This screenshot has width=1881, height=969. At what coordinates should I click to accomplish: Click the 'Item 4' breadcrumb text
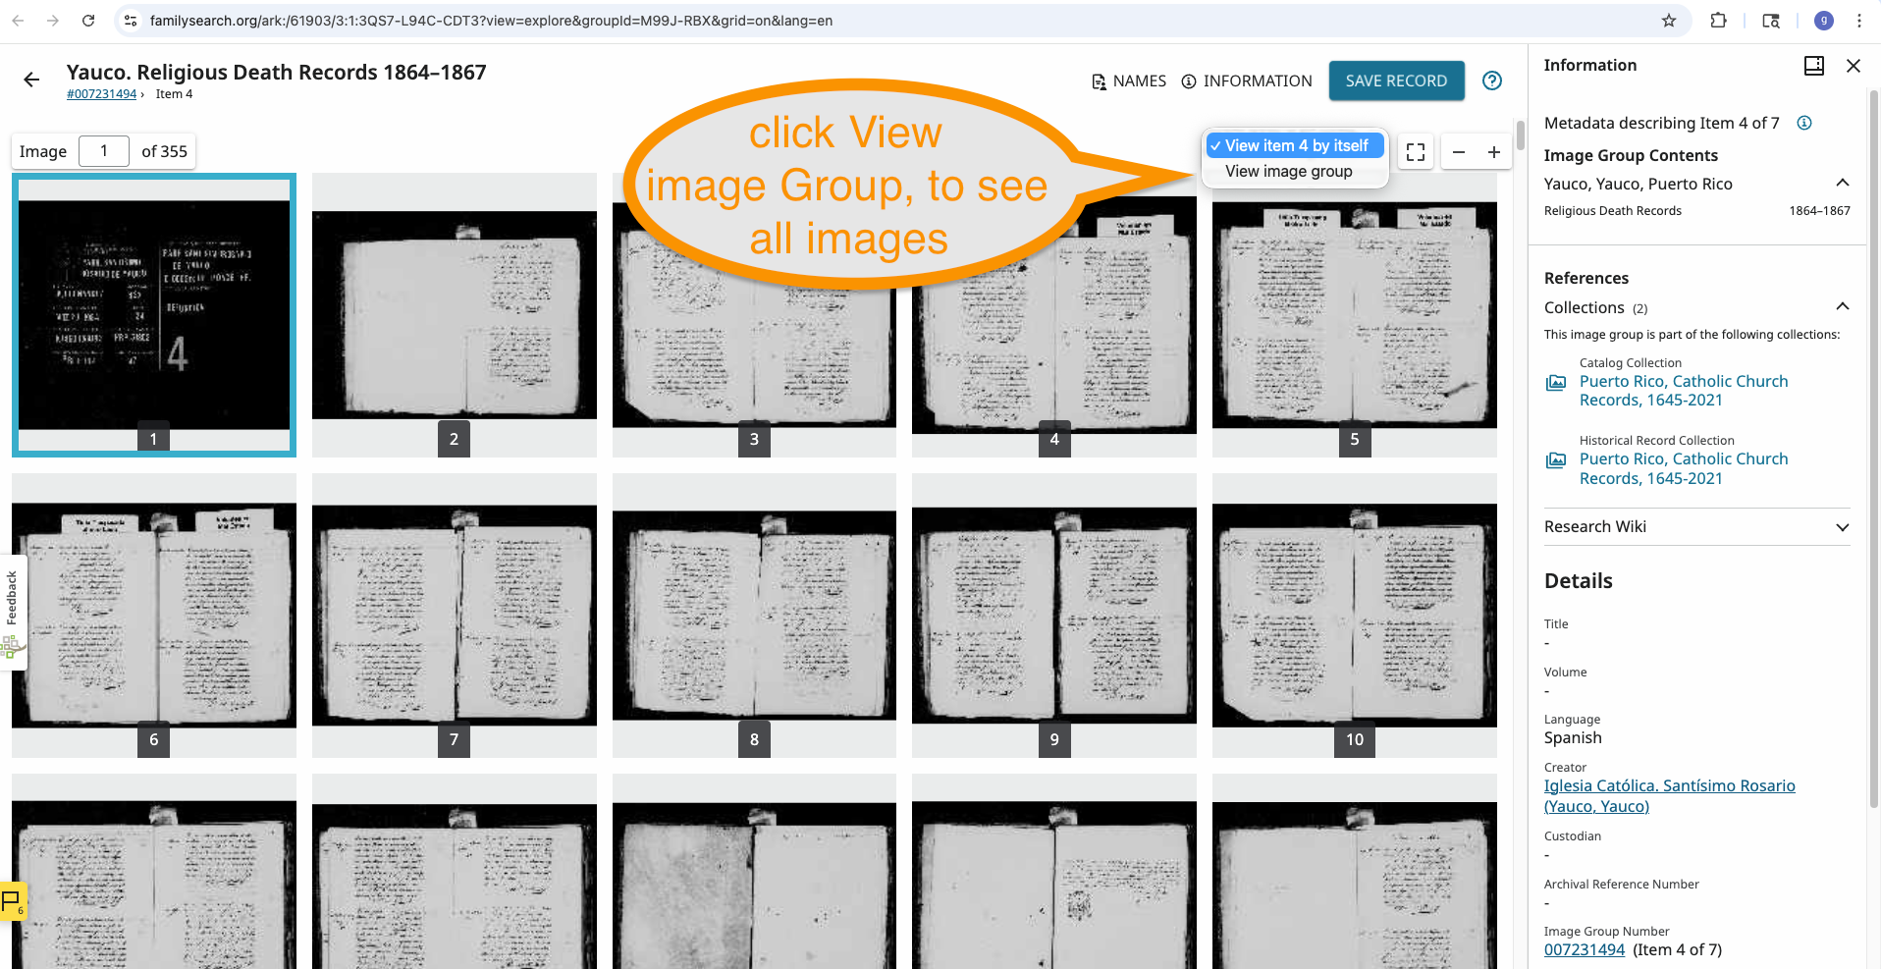tap(174, 94)
